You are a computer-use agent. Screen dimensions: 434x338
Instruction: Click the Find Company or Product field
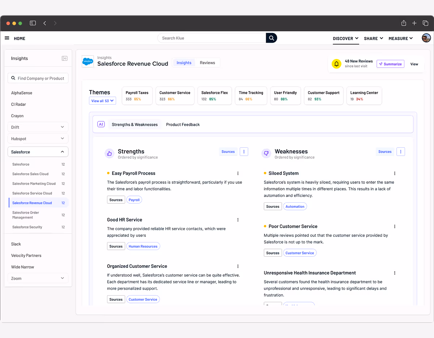38,78
